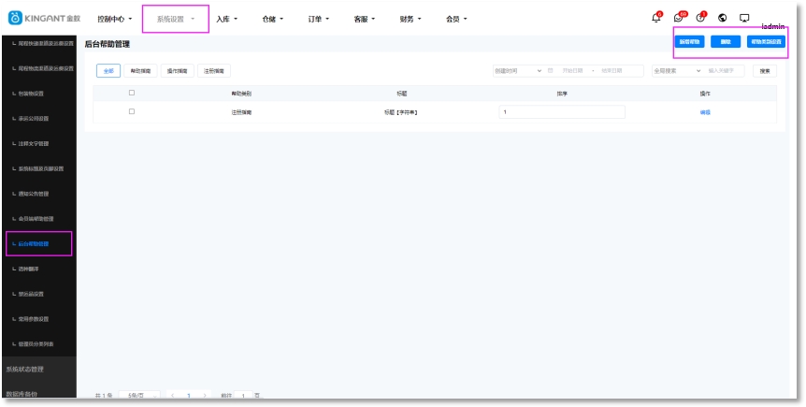Image resolution: width=806 pixels, height=407 pixels.
Task: Click the blue 删除 button
Action: (726, 42)
